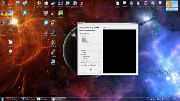This screenshot has height=101, width=180.
Task: Focus the delay 'до' seconds field
Action: pyautogui.click(x=91, y=65)
